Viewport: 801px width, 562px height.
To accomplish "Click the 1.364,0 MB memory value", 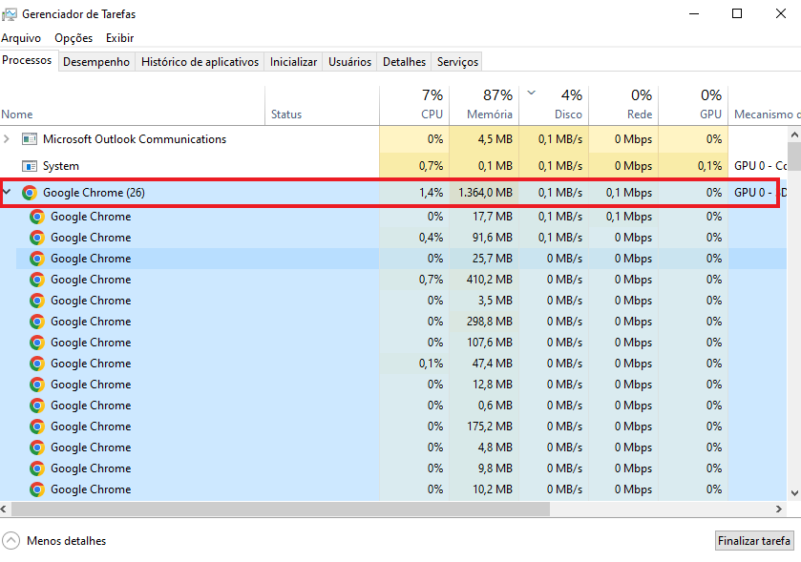I will pyautogui.click(x=485, y=193).
